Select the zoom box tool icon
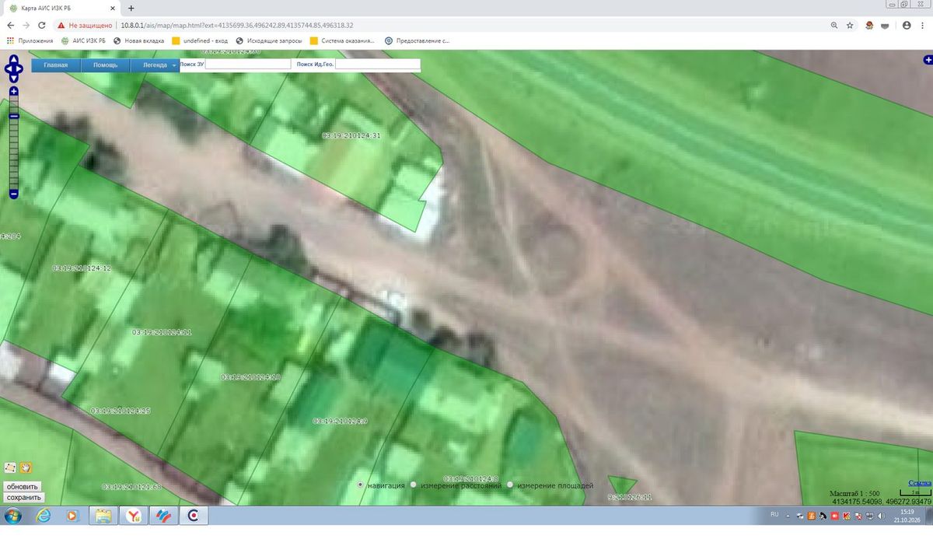Screen dimensions: 933x546 click(x=10, y=467)
